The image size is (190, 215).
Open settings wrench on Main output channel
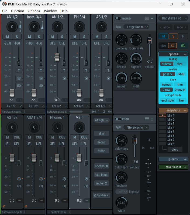[86, 179]
